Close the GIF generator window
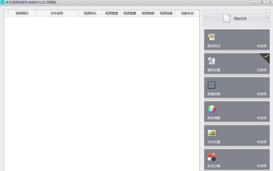This screenshot has width=273, height=171. [x=270, y=2]
